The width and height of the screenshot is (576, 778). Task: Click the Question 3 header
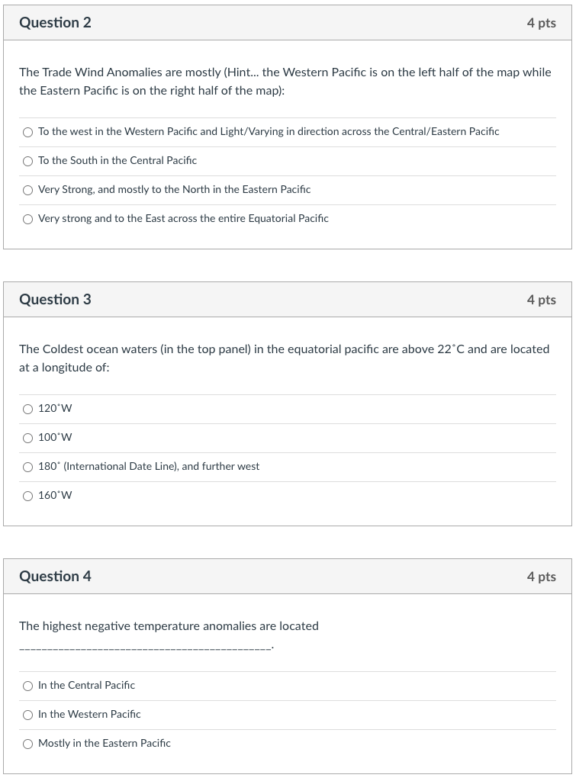[x=55, y=300]
